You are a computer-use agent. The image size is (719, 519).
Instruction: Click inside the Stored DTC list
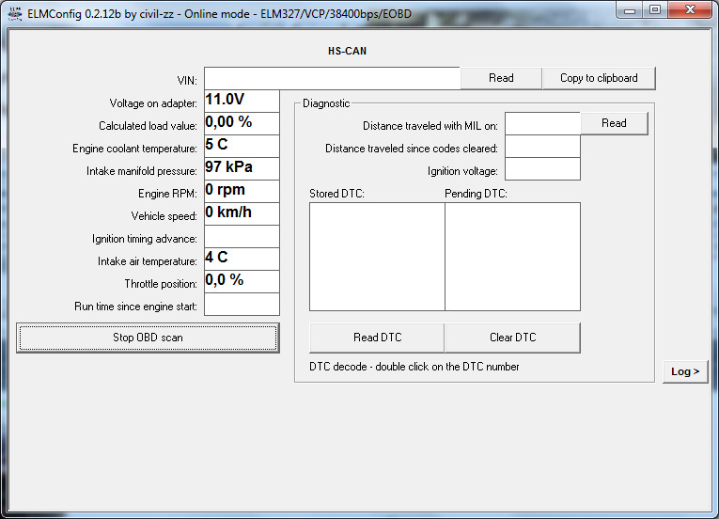(x=377, y=256)
